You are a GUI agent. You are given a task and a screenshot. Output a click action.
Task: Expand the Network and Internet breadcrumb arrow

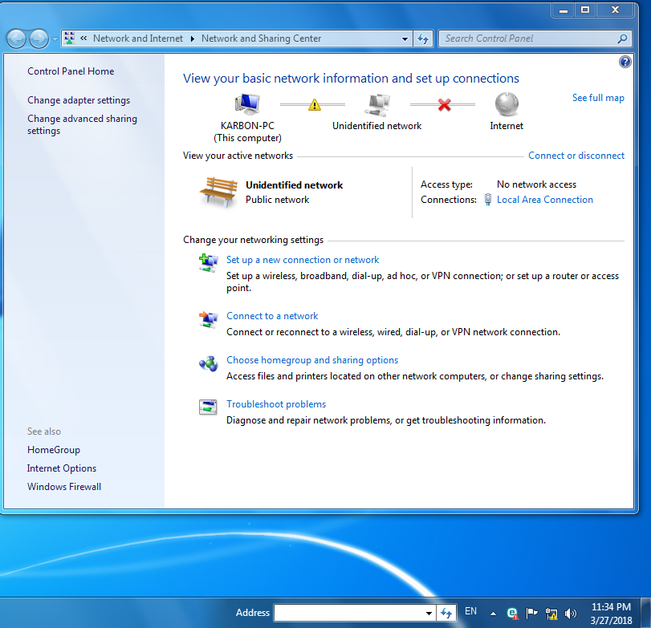tap(192, 38)
